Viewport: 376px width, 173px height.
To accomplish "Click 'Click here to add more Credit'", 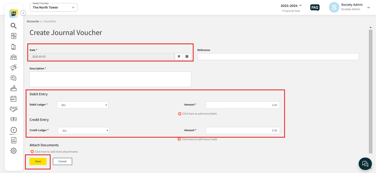I will click(x=200, y=139).
